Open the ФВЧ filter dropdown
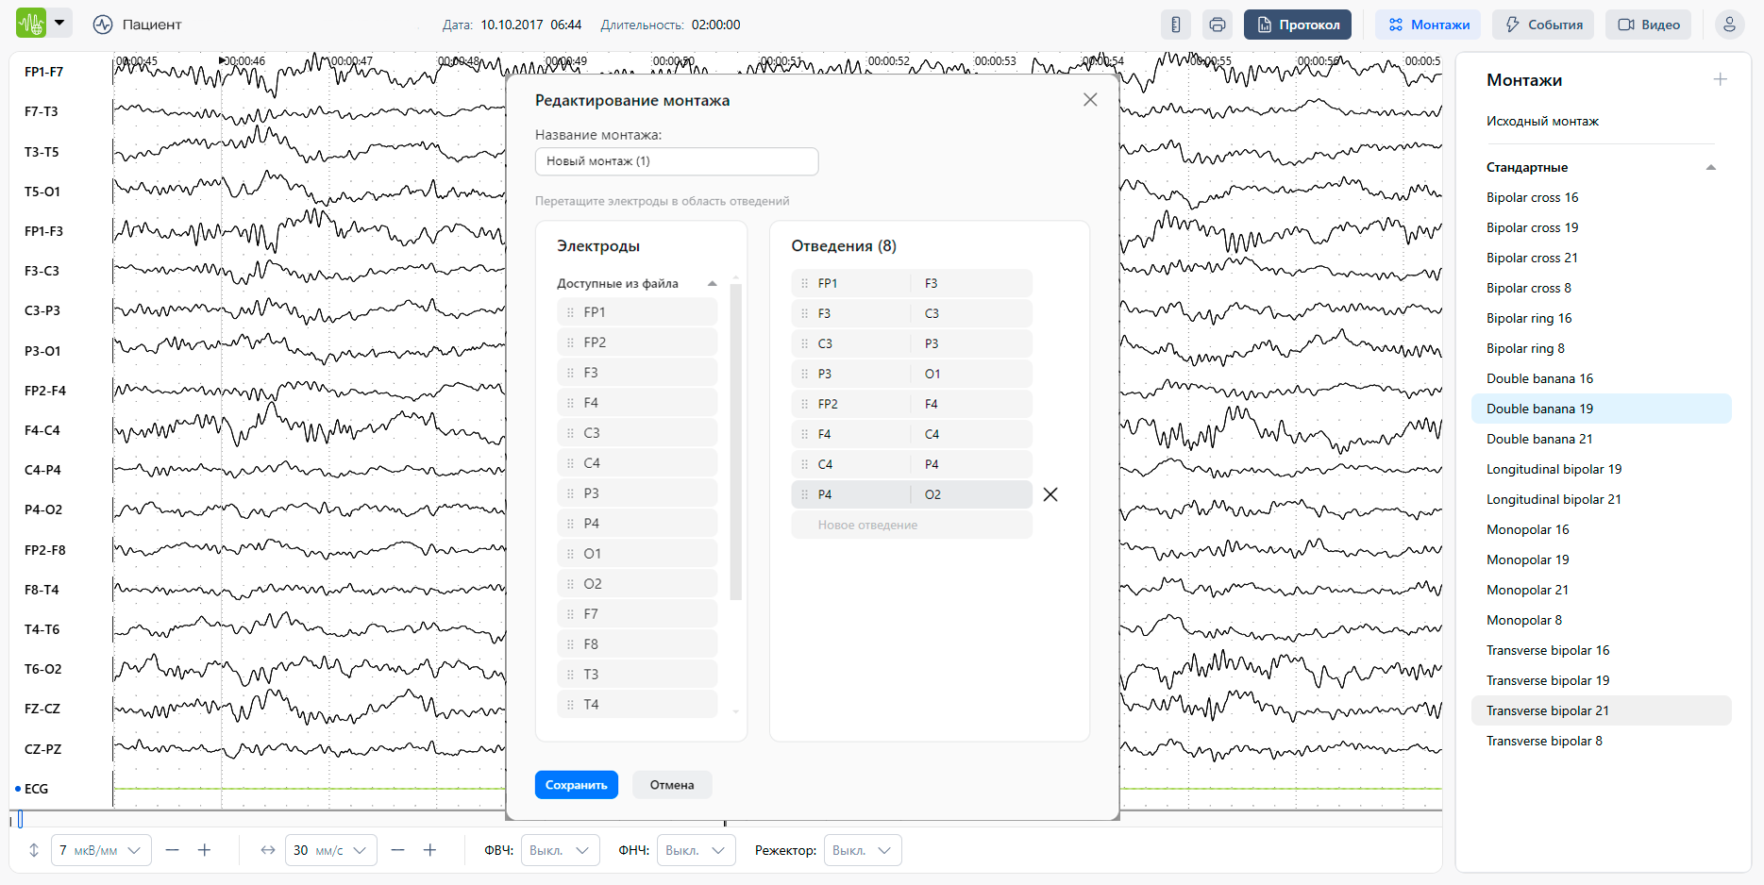The height and width of the screenshot is (885, 1764). pyautogui.click(x=560, y=850)
